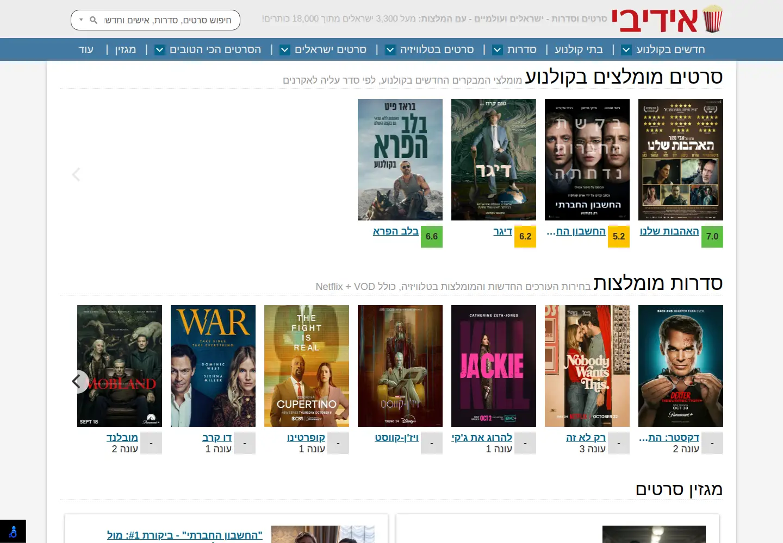Open the MobLand series poster

click(120, 366)
